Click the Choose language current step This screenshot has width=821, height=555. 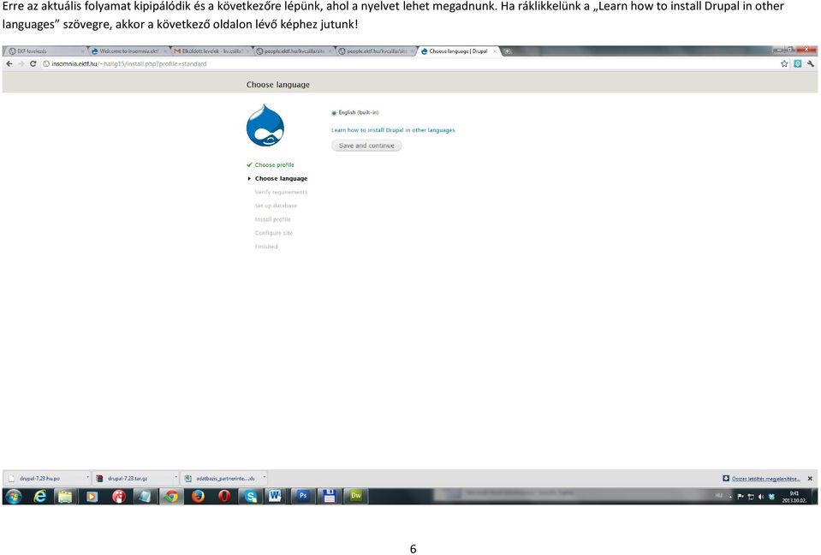point(281,178)
